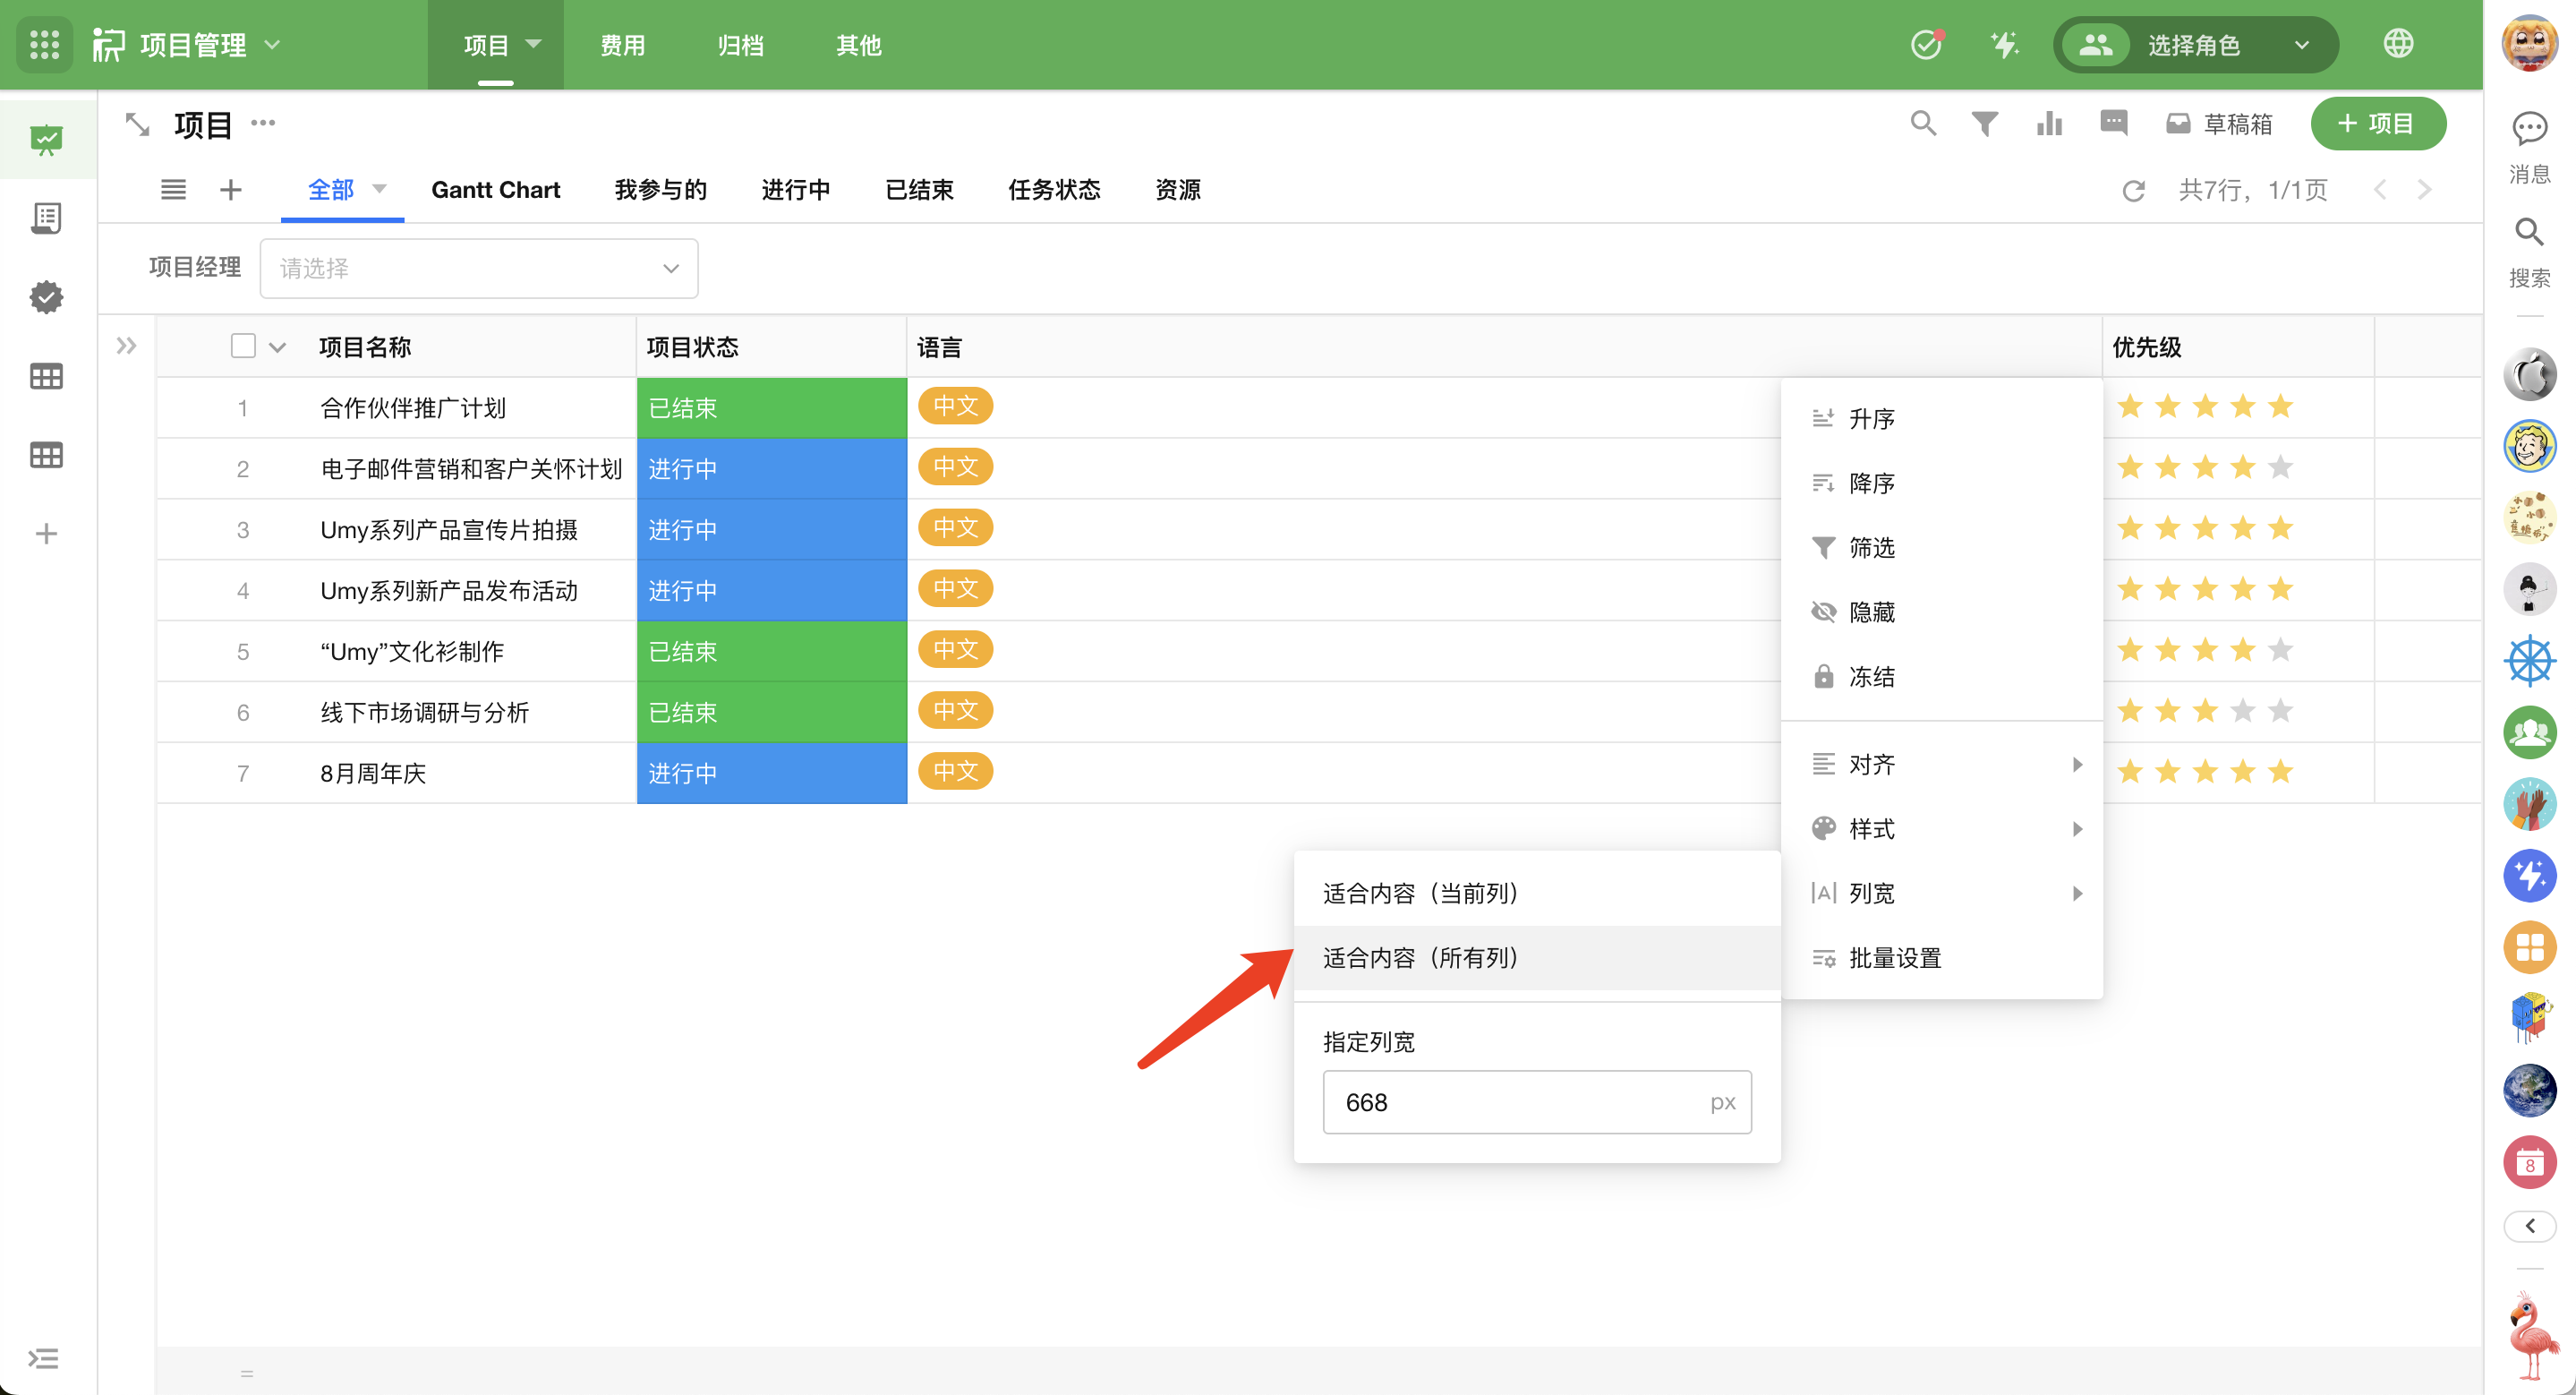
Task: Open the 项目经理 请选择 dropdown
Action: [479, 268]
